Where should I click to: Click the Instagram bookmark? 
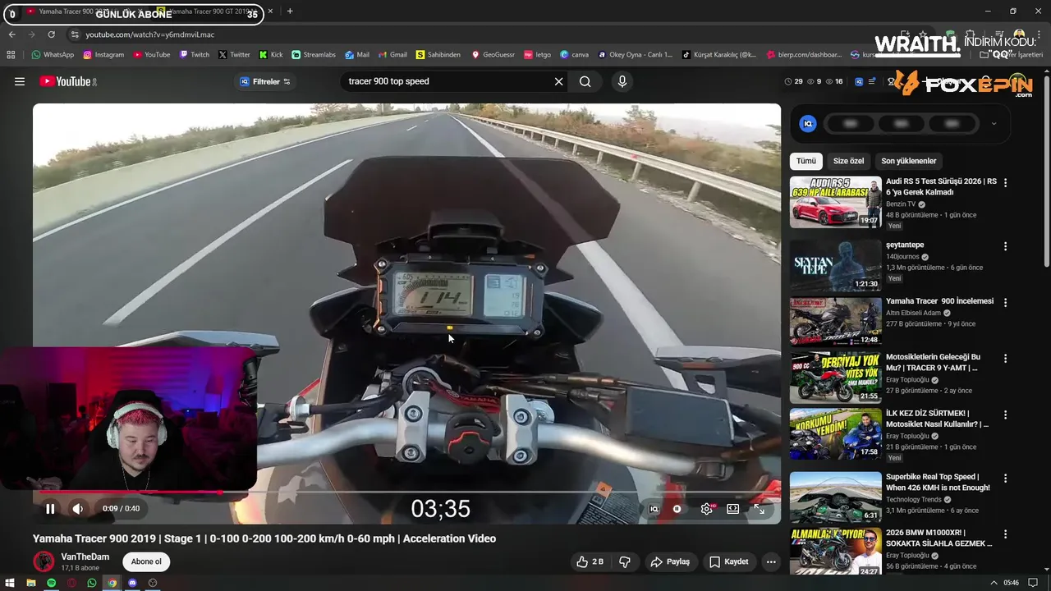(103, 55)
